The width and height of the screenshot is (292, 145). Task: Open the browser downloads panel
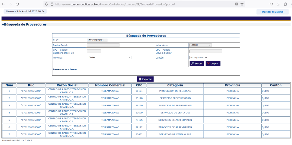[278, 4]
